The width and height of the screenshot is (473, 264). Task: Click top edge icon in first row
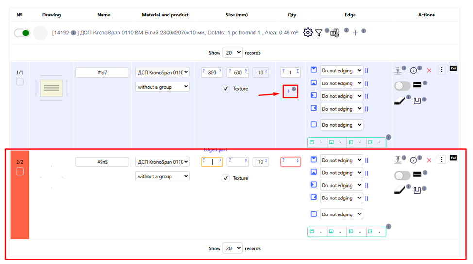314,70
